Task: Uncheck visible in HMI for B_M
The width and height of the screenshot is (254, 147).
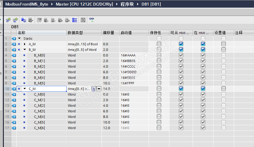Action: pyautogui.click(x=203, y=49)
